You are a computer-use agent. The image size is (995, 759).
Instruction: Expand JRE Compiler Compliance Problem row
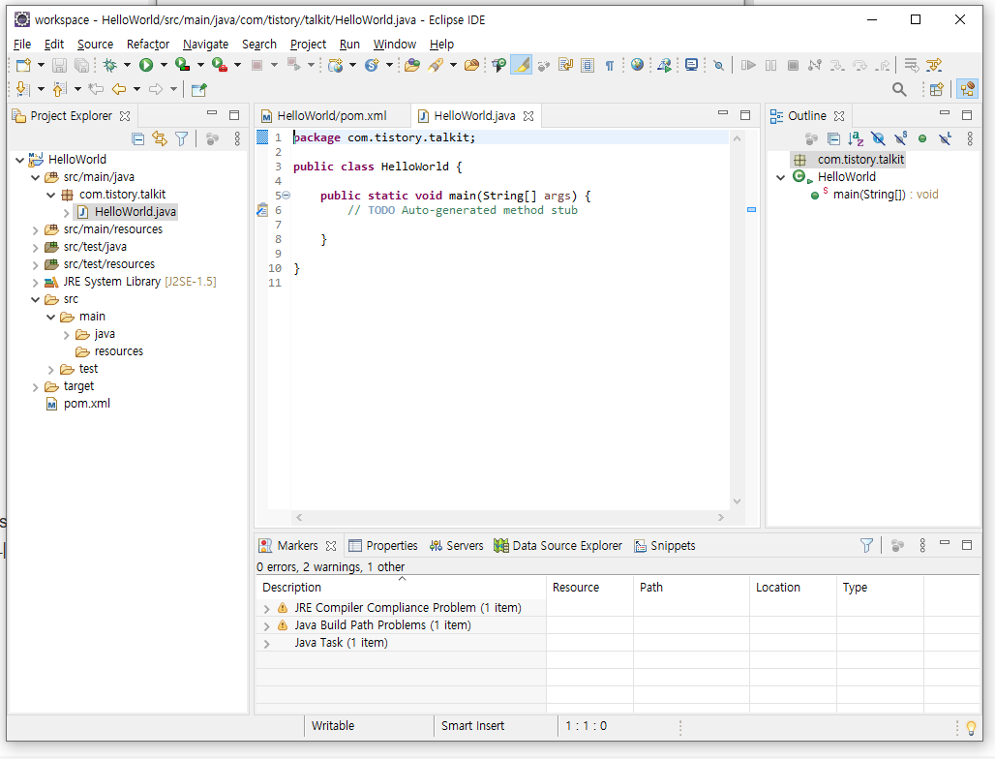point(266,609)
